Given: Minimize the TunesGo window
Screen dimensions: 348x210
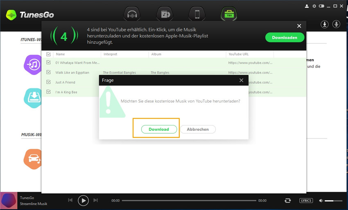Looking at the screenshot, I should click(328, 6).
